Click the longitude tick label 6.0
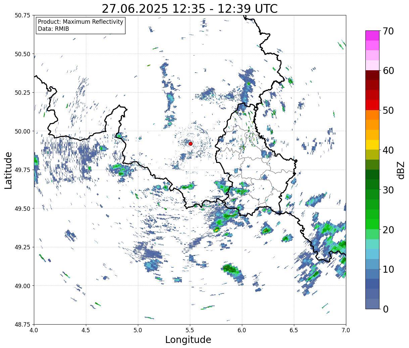The height and width of the screenshot is (348, 409). pos(242,330)
